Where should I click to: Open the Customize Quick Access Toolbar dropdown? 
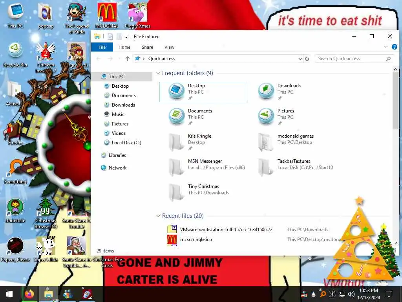point(126,37)
